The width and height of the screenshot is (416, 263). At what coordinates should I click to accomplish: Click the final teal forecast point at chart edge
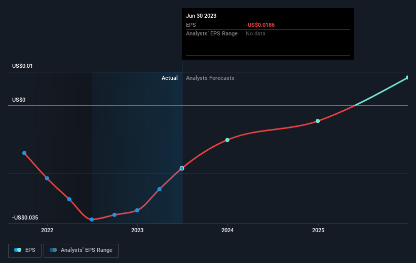[407, 77]
